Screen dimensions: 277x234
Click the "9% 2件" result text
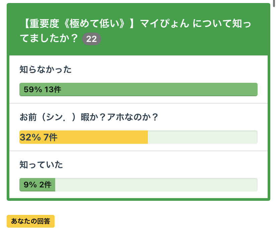click(x=37, y=185)
